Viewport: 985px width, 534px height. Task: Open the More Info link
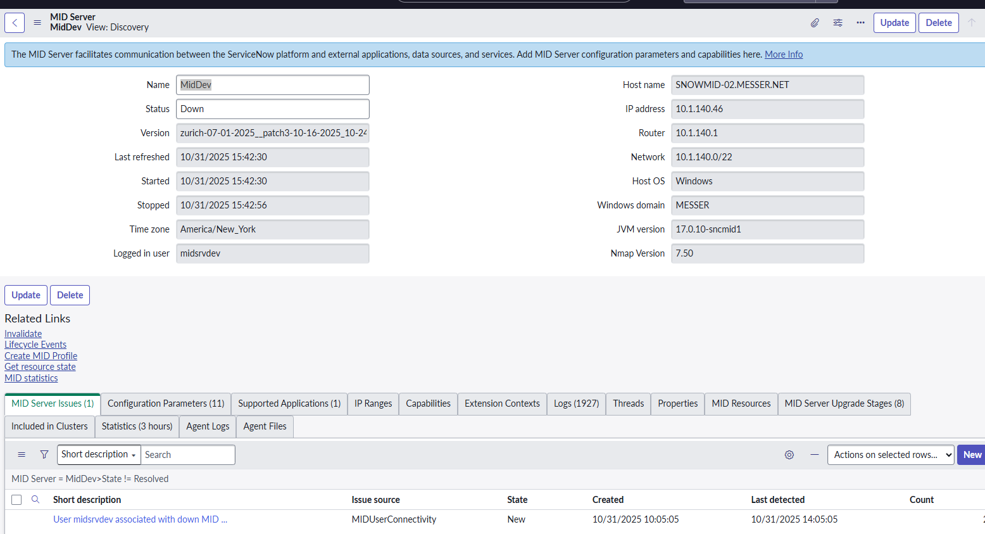(x=784, y=54)
